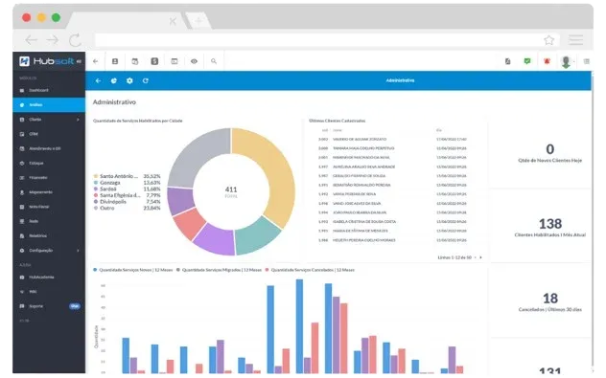Toggle Santo Antônio legend entry
The width and height of the screenshot is (606, 378).
click(x=128, y=176)
